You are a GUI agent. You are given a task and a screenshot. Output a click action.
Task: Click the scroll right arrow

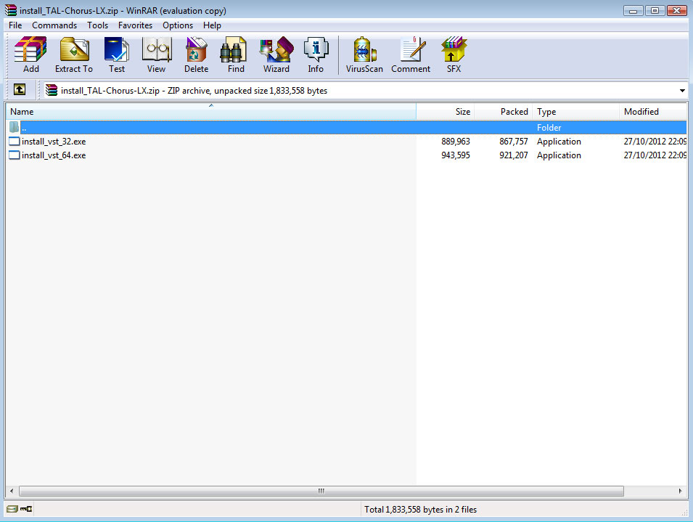click(680, 491)
